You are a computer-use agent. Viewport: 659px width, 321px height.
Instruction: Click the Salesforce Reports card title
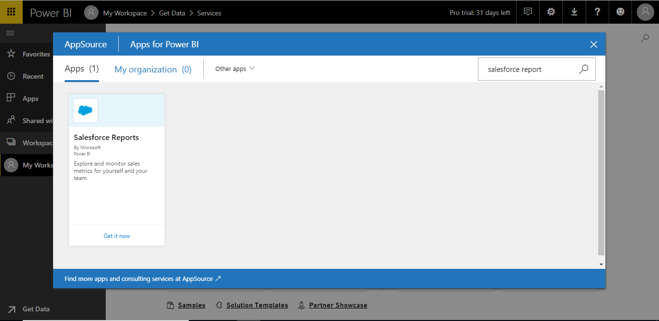[x=106, y=138]
